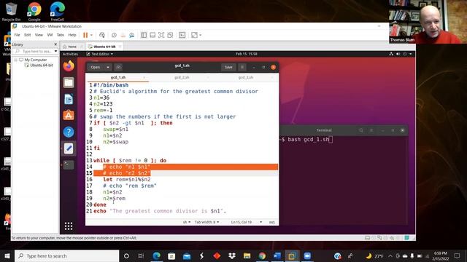The image size is (467, 262).
Task: Open the Tabs menu in VMware
Action: (61, 35)
